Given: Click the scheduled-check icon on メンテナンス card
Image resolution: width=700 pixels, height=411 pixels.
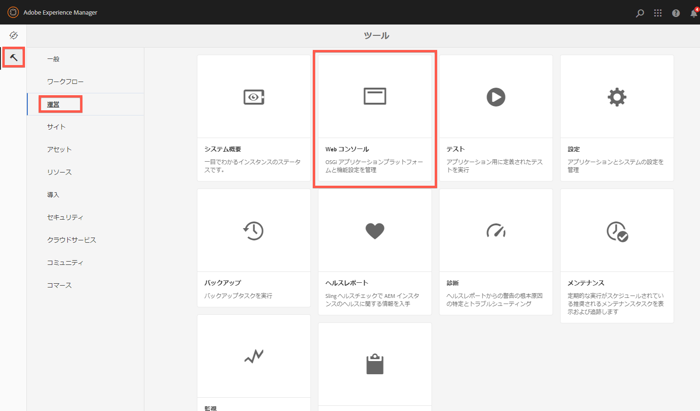Looking at the screenshot, I should click(x=617, y=230).
